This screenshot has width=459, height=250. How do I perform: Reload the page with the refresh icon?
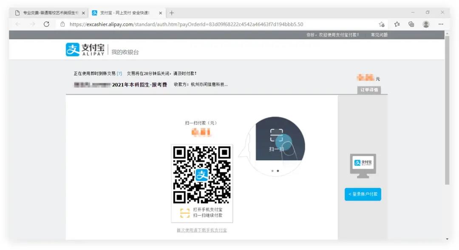(47, 24)
